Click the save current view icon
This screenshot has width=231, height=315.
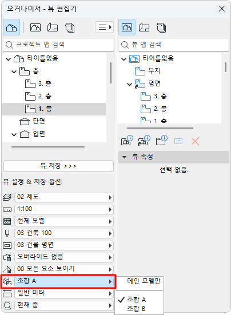pos(127,141)
